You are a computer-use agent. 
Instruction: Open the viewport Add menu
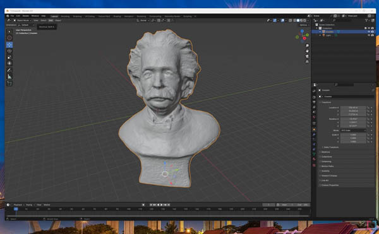51,21
